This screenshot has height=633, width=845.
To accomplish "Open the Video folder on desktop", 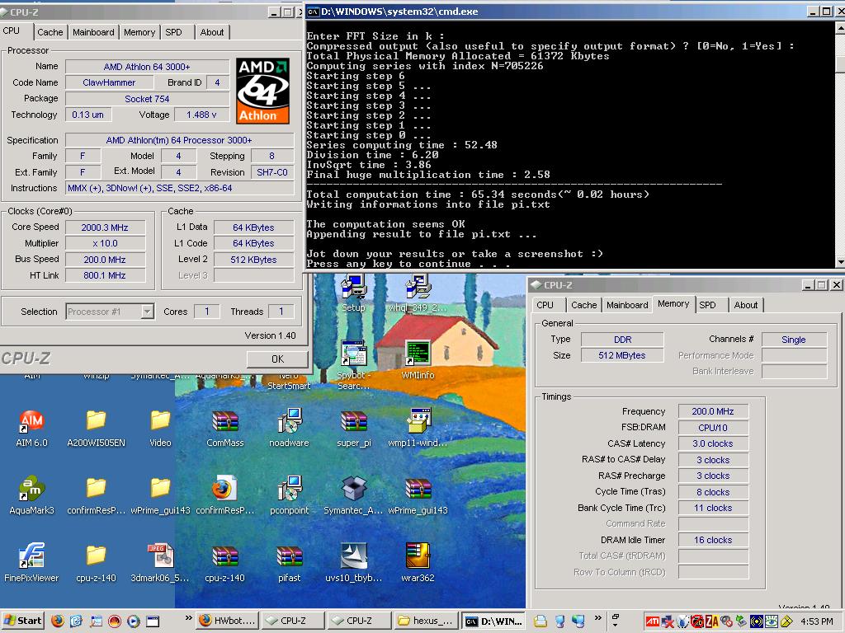I will (x=160, y=428).
